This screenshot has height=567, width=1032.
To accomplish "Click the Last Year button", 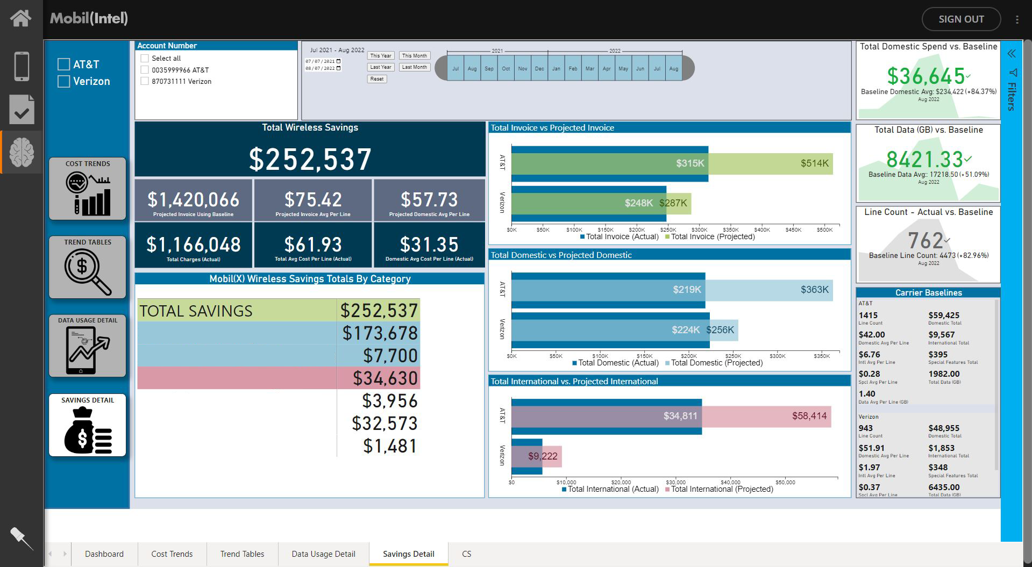I will [x=381, y=67].
